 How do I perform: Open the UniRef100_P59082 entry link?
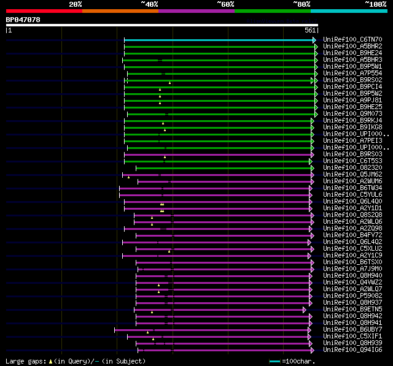pyautogui.click(x=352, y=296)
